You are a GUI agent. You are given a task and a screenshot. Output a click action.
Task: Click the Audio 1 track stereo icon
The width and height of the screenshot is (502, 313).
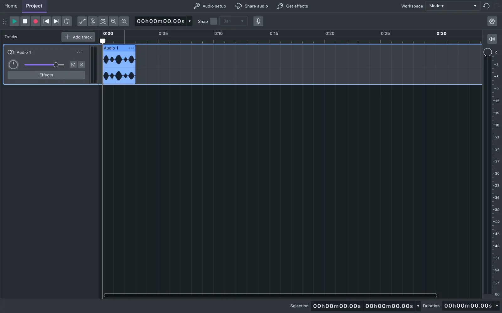(x=11, y=52)
